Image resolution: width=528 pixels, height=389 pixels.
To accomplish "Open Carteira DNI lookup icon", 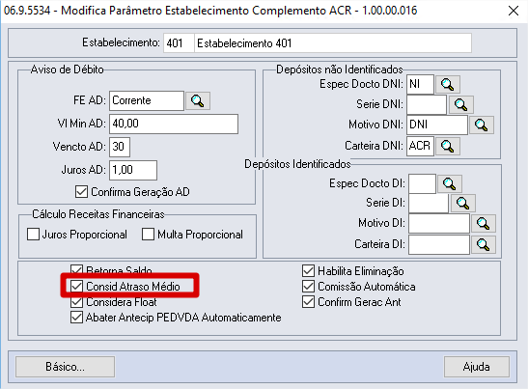I will coord(448,146).
